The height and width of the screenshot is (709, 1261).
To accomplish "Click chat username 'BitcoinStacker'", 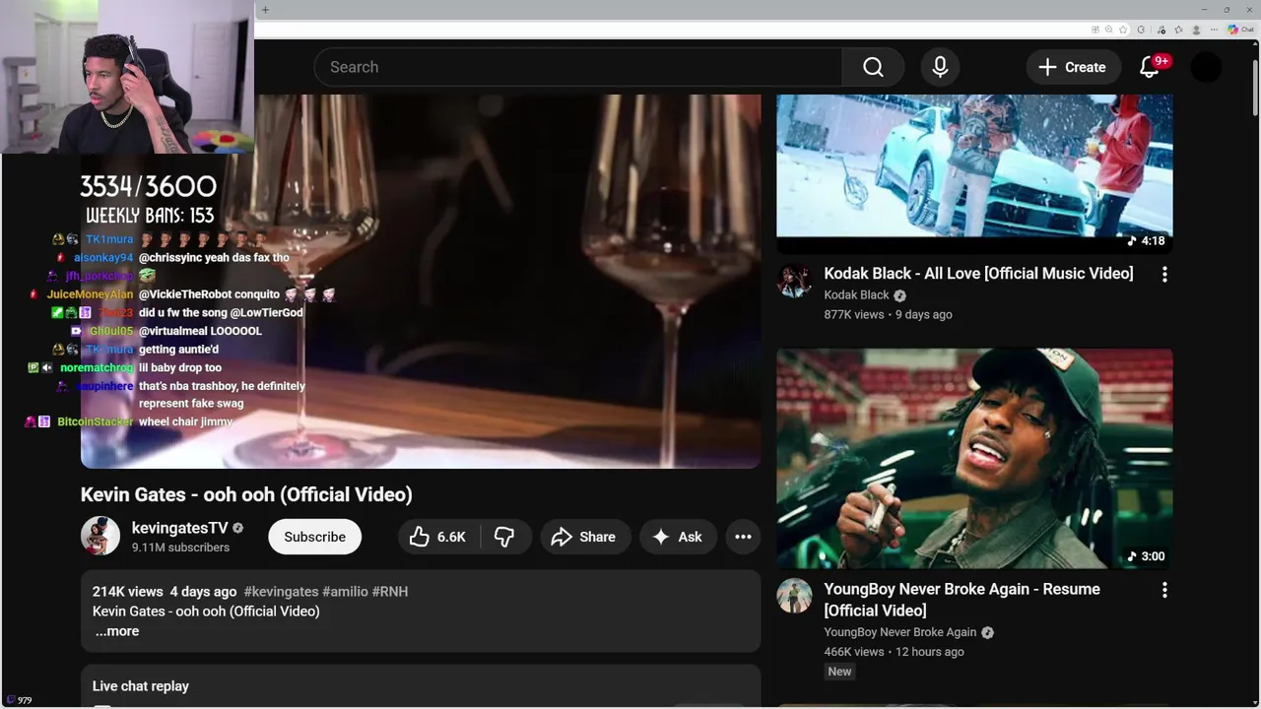I will coord(96,421).
